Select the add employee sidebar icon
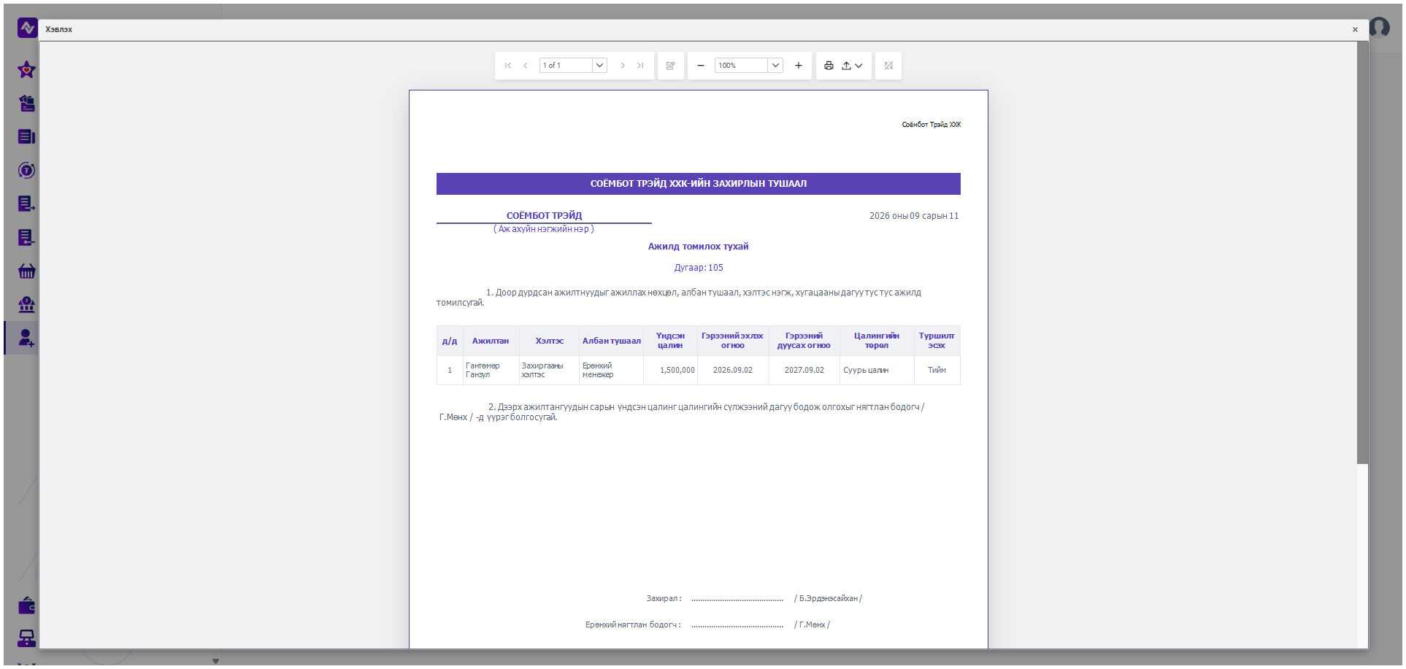1406x669 pixels. click(27, 338)
